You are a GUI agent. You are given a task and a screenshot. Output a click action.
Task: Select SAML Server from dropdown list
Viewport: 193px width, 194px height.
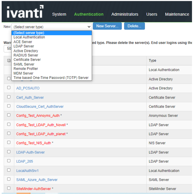52,64
